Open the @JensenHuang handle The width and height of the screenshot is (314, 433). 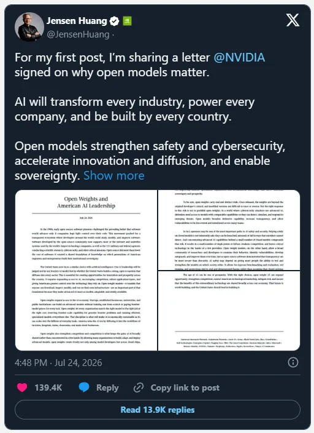tap(78, 34)
